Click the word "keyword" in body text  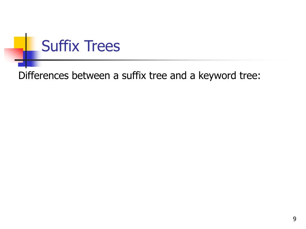pos(217,76)
